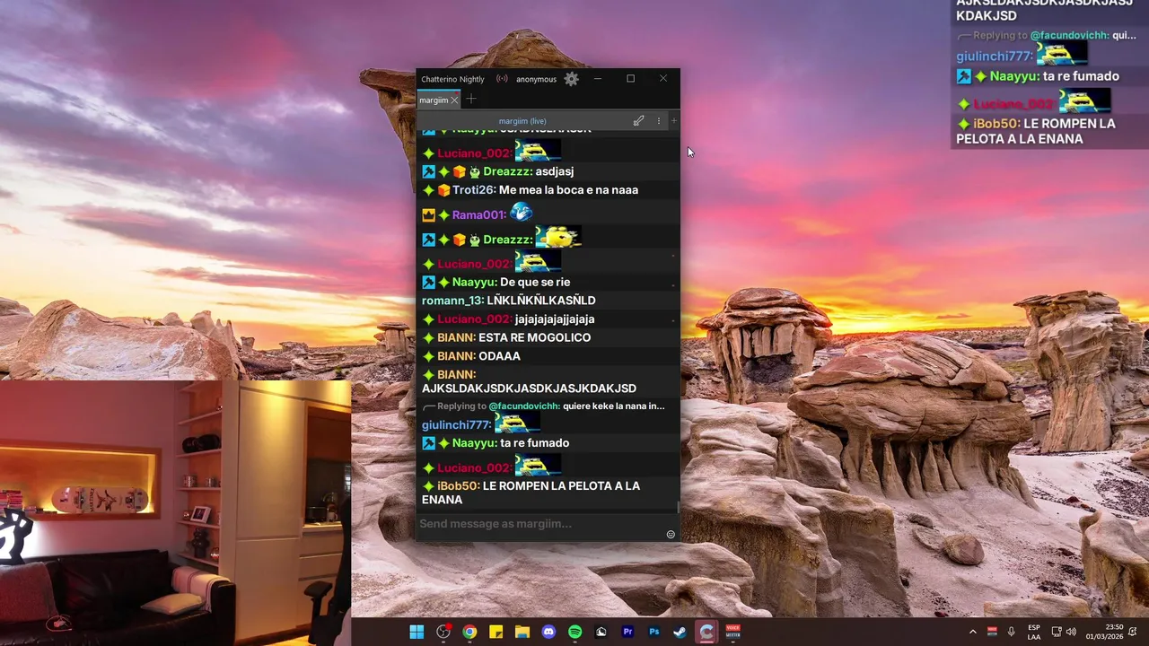1149x646 pixels.
Task: Add a new split with plus icon
Action: [x=674, y=121]
